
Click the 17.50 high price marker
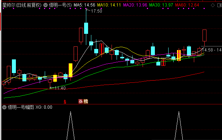point(96,11)
